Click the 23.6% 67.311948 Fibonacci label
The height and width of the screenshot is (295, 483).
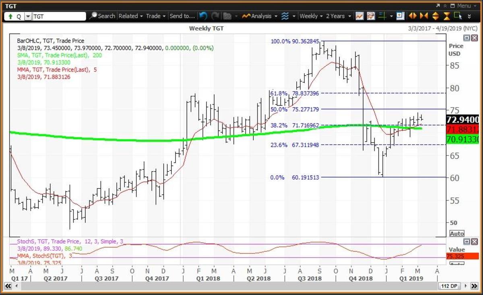(x=295, y=145)
